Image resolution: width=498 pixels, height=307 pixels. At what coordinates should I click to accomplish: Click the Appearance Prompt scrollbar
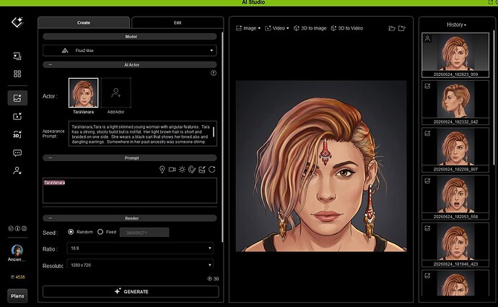click(214, 132)
